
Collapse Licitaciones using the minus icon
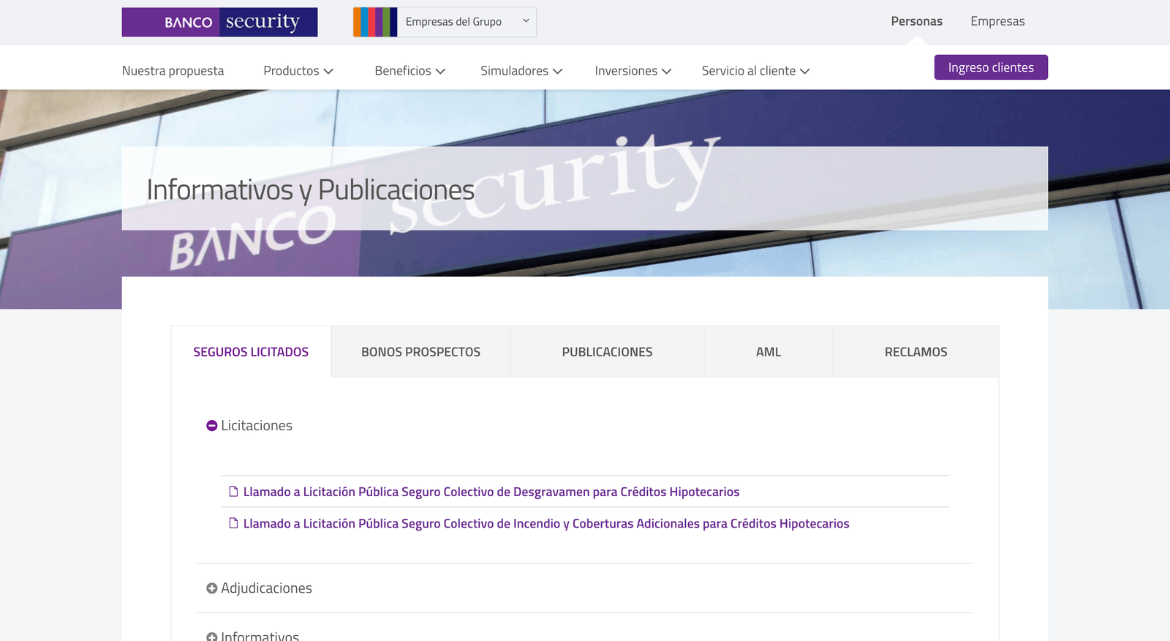click(x=212, y=426)
